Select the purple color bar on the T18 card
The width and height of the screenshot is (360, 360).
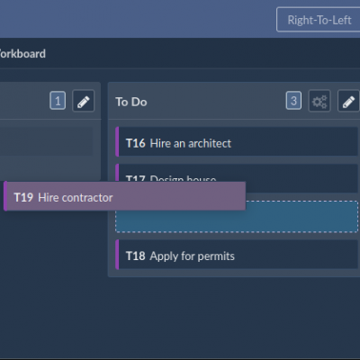[117, 255]
